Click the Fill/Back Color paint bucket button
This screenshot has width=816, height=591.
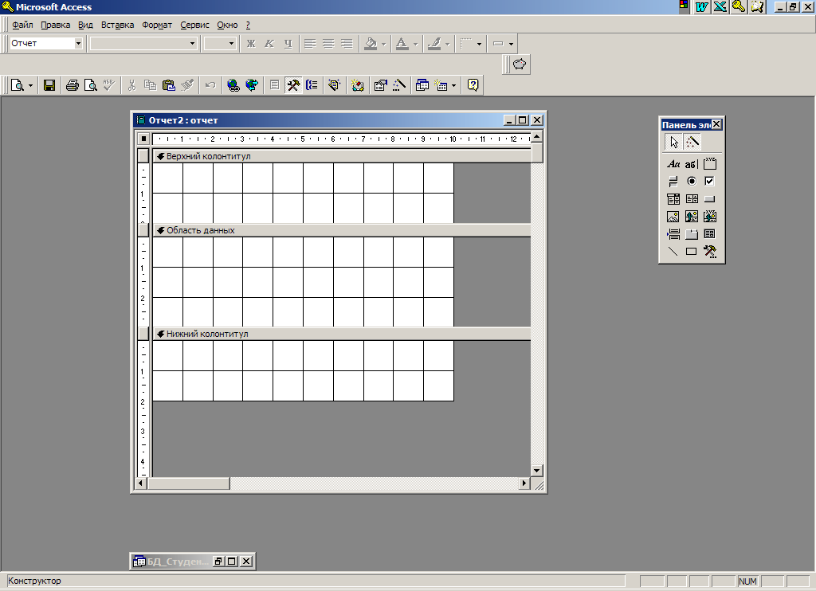coord(371,44)
